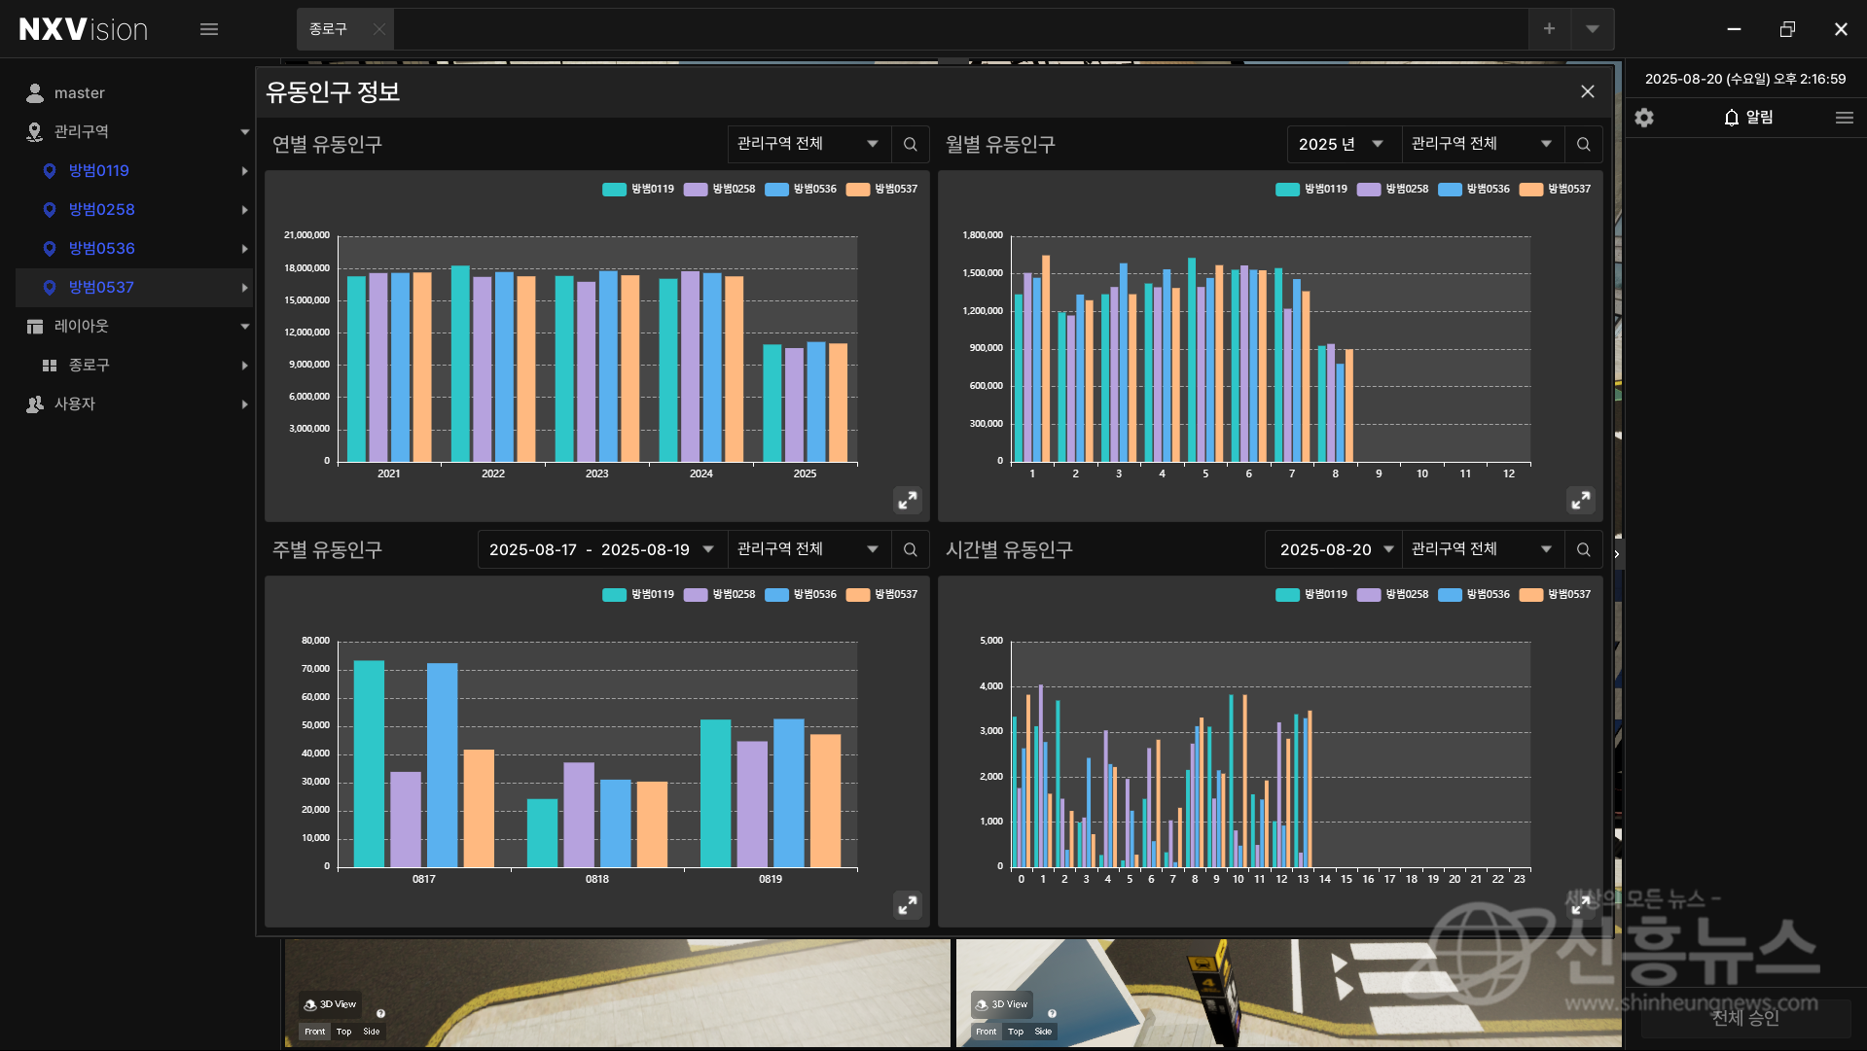Toggle 방범0537 legend in 월별 chart
This screenshot has height=1051, width=1867.
pyautogui.click(x=1555, y=190)
